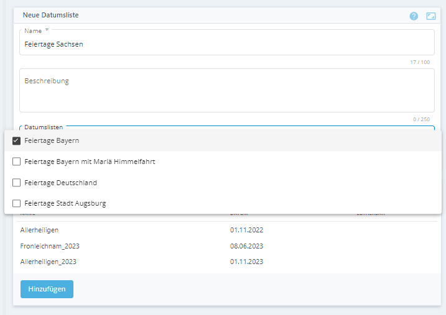Open the help icon in panel header

pyautogui.click(x=414, y=16)
